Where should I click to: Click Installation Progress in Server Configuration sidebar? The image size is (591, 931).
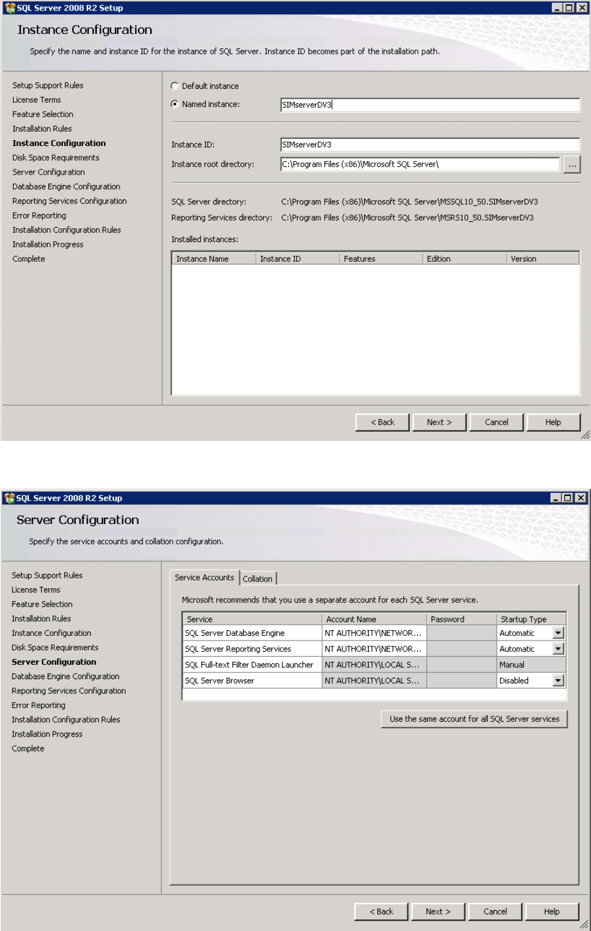(47, 734)
